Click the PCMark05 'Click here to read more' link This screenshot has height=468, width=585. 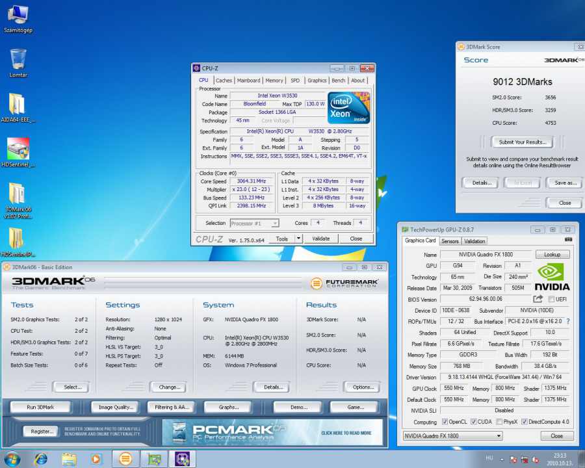pos(346,433)
